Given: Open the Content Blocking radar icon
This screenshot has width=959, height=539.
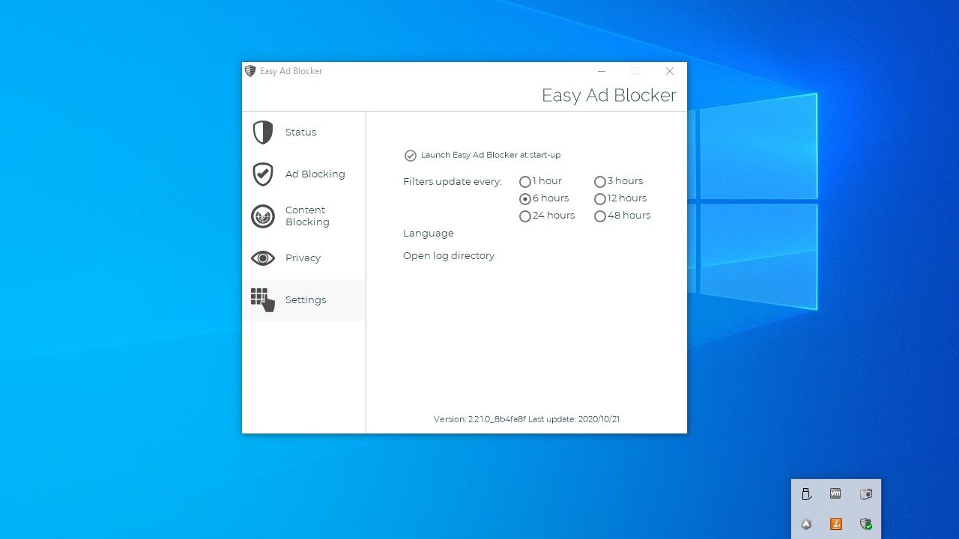Looking at the screenshot, I should [263, 216].
